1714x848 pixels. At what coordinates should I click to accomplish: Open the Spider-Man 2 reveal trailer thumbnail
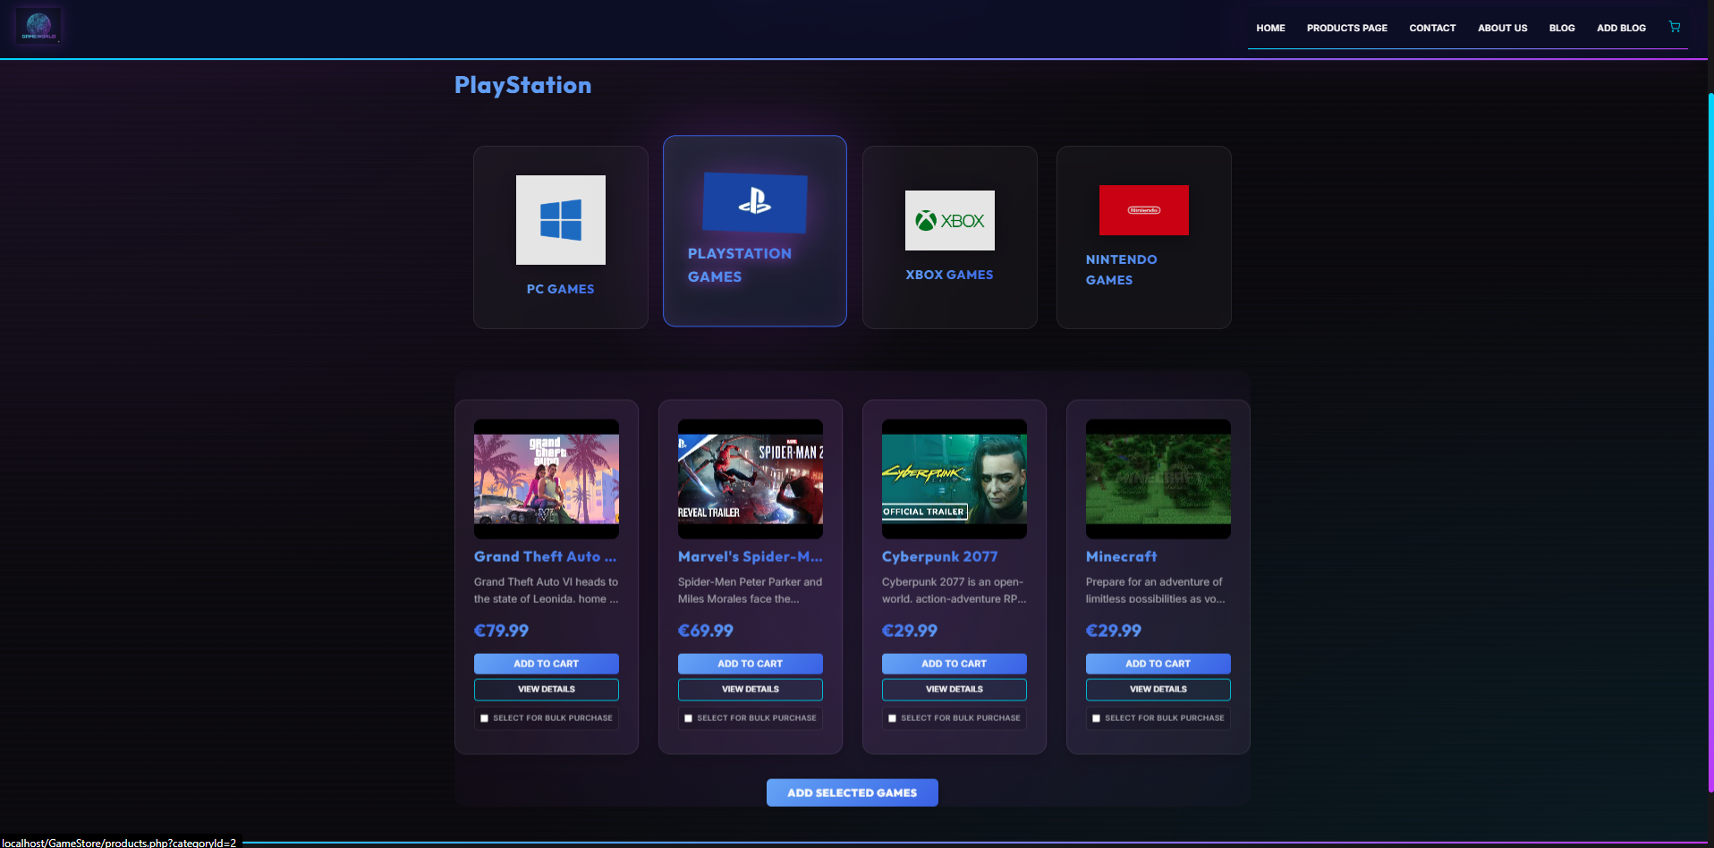751,479
